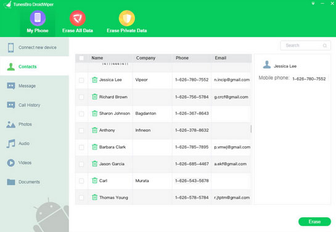The image size is (336, 232).
Task: View the Videos category
Action: tap(35, 162)
